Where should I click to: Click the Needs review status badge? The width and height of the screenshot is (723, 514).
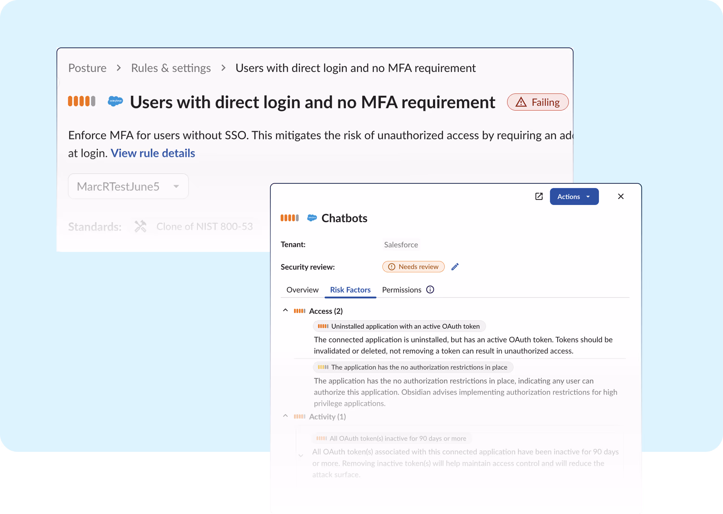[413, 267]
